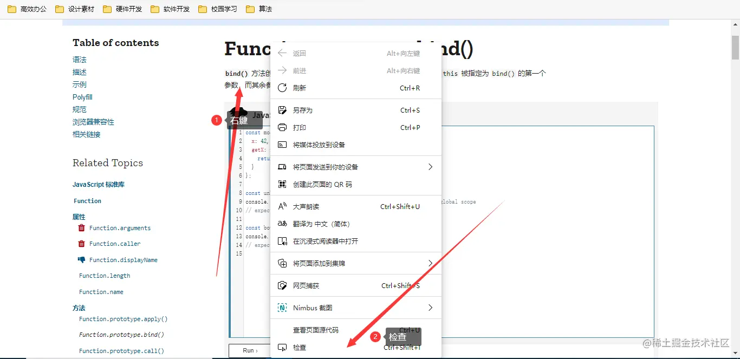The width and height of the screenshot is (740, 359).
Task: Expand 将页面发送到你的设备 submenu arrow
Action: pos(431,167)
